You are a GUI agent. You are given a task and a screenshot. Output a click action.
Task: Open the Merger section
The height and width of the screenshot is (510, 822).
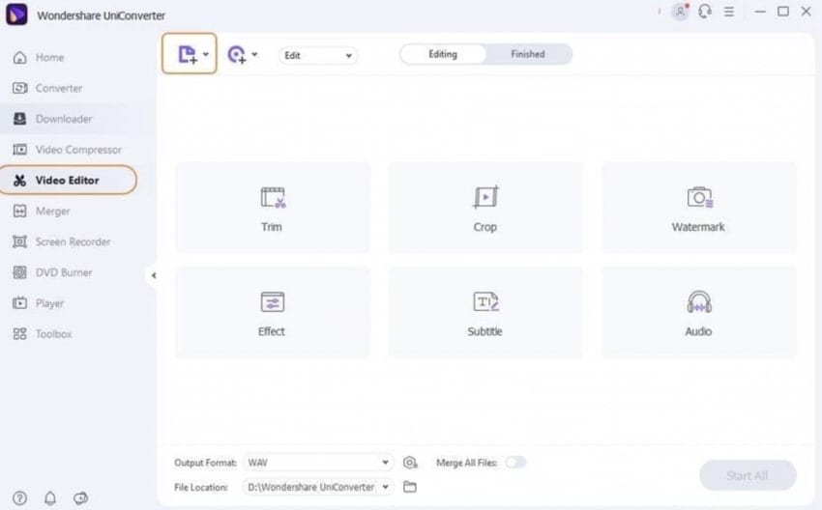[42, 211]
